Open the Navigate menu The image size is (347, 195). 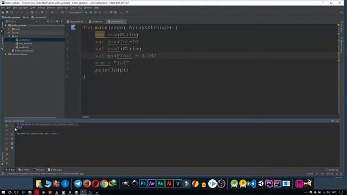pyautogui.click(x=24, y=8)
